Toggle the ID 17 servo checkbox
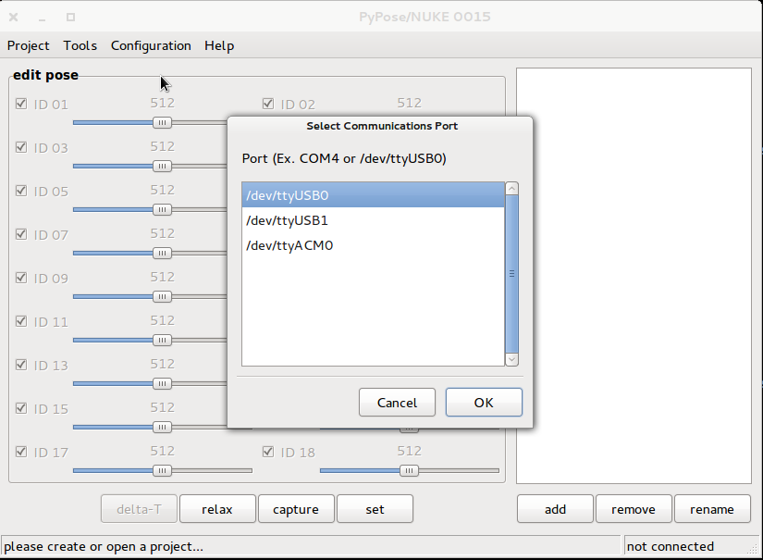Viewport: 763px width, 560px height. click(21, 452)
